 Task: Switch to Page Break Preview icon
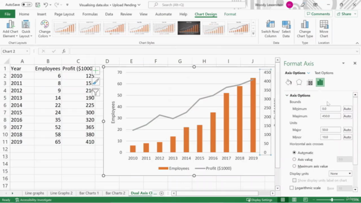click(x=306, y=200)
